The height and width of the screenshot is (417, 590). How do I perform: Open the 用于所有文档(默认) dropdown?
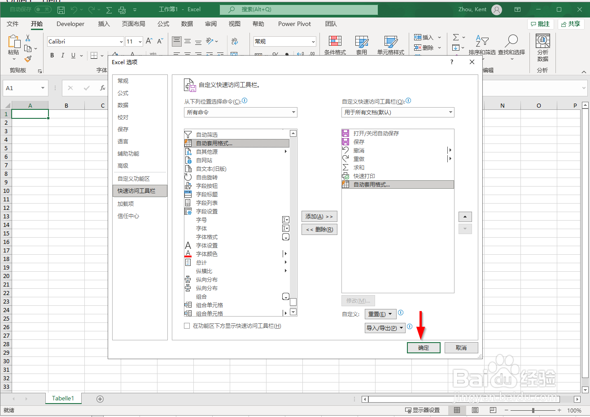pos(398,112)
